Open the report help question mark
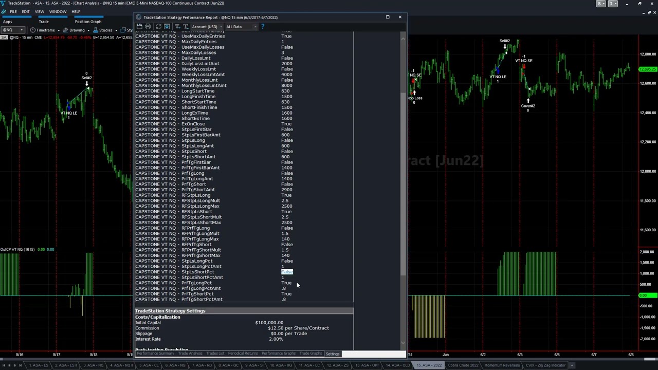Viewport: 658px width, 370px height. coord(262,27)
